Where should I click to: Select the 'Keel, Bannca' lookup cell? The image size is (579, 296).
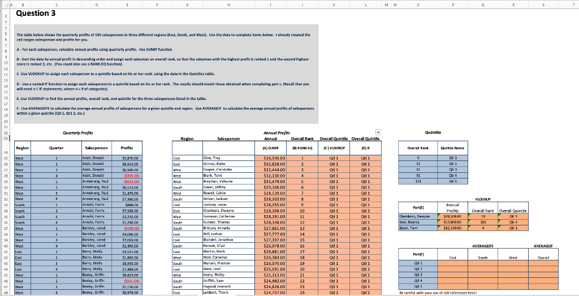[x=418, y=223]
